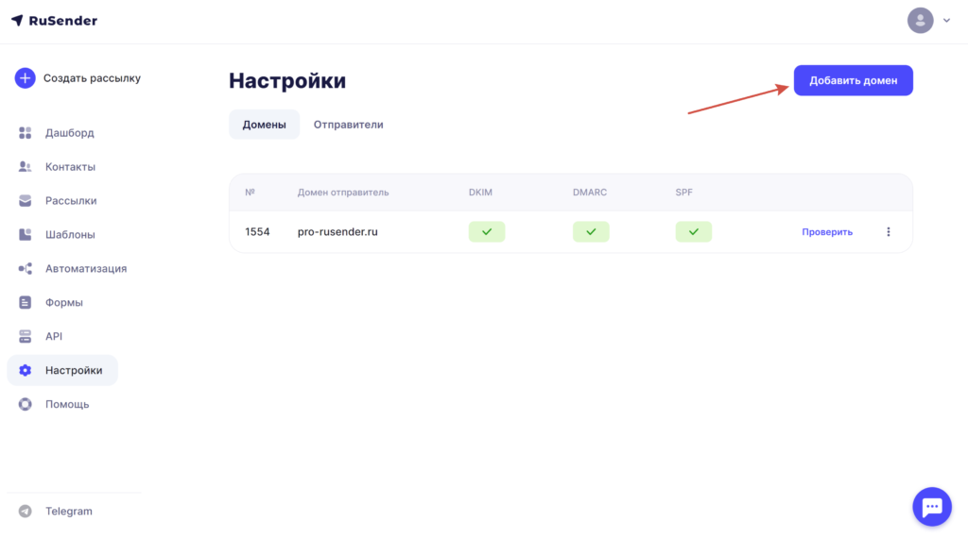Click the SPF green checkmark status
The height and width of the screenshot is (538, 968).
tap(693, 231)
